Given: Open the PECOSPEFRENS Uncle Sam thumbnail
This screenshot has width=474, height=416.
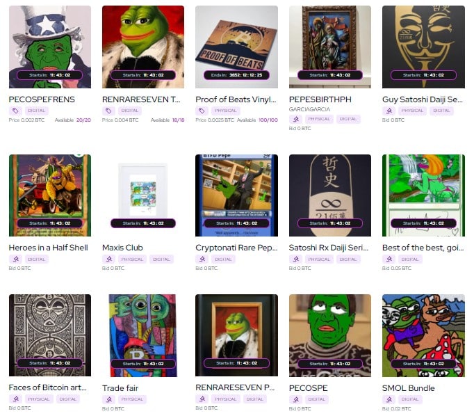Looking at the screenshot, I should (50, 47).
